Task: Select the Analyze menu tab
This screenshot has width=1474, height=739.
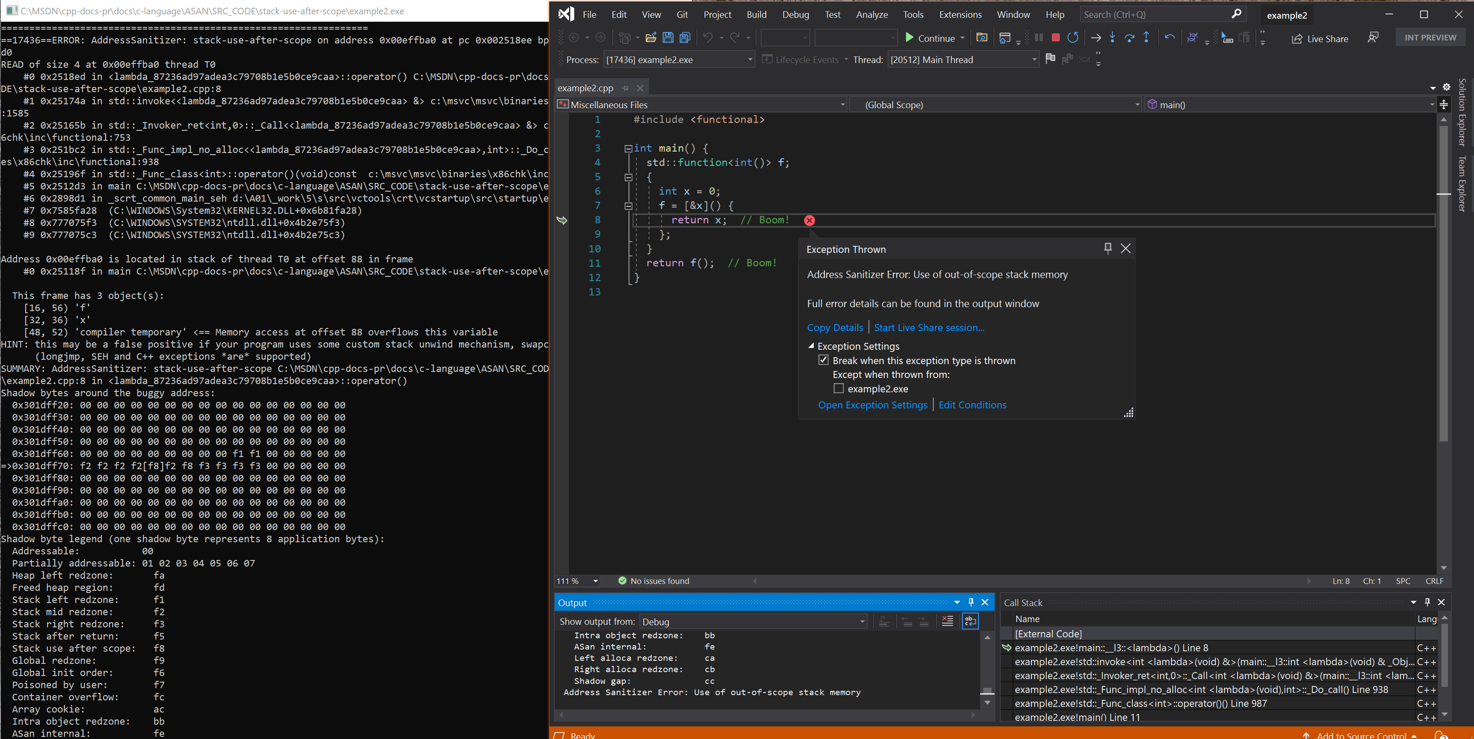Action: pos(868,14)
